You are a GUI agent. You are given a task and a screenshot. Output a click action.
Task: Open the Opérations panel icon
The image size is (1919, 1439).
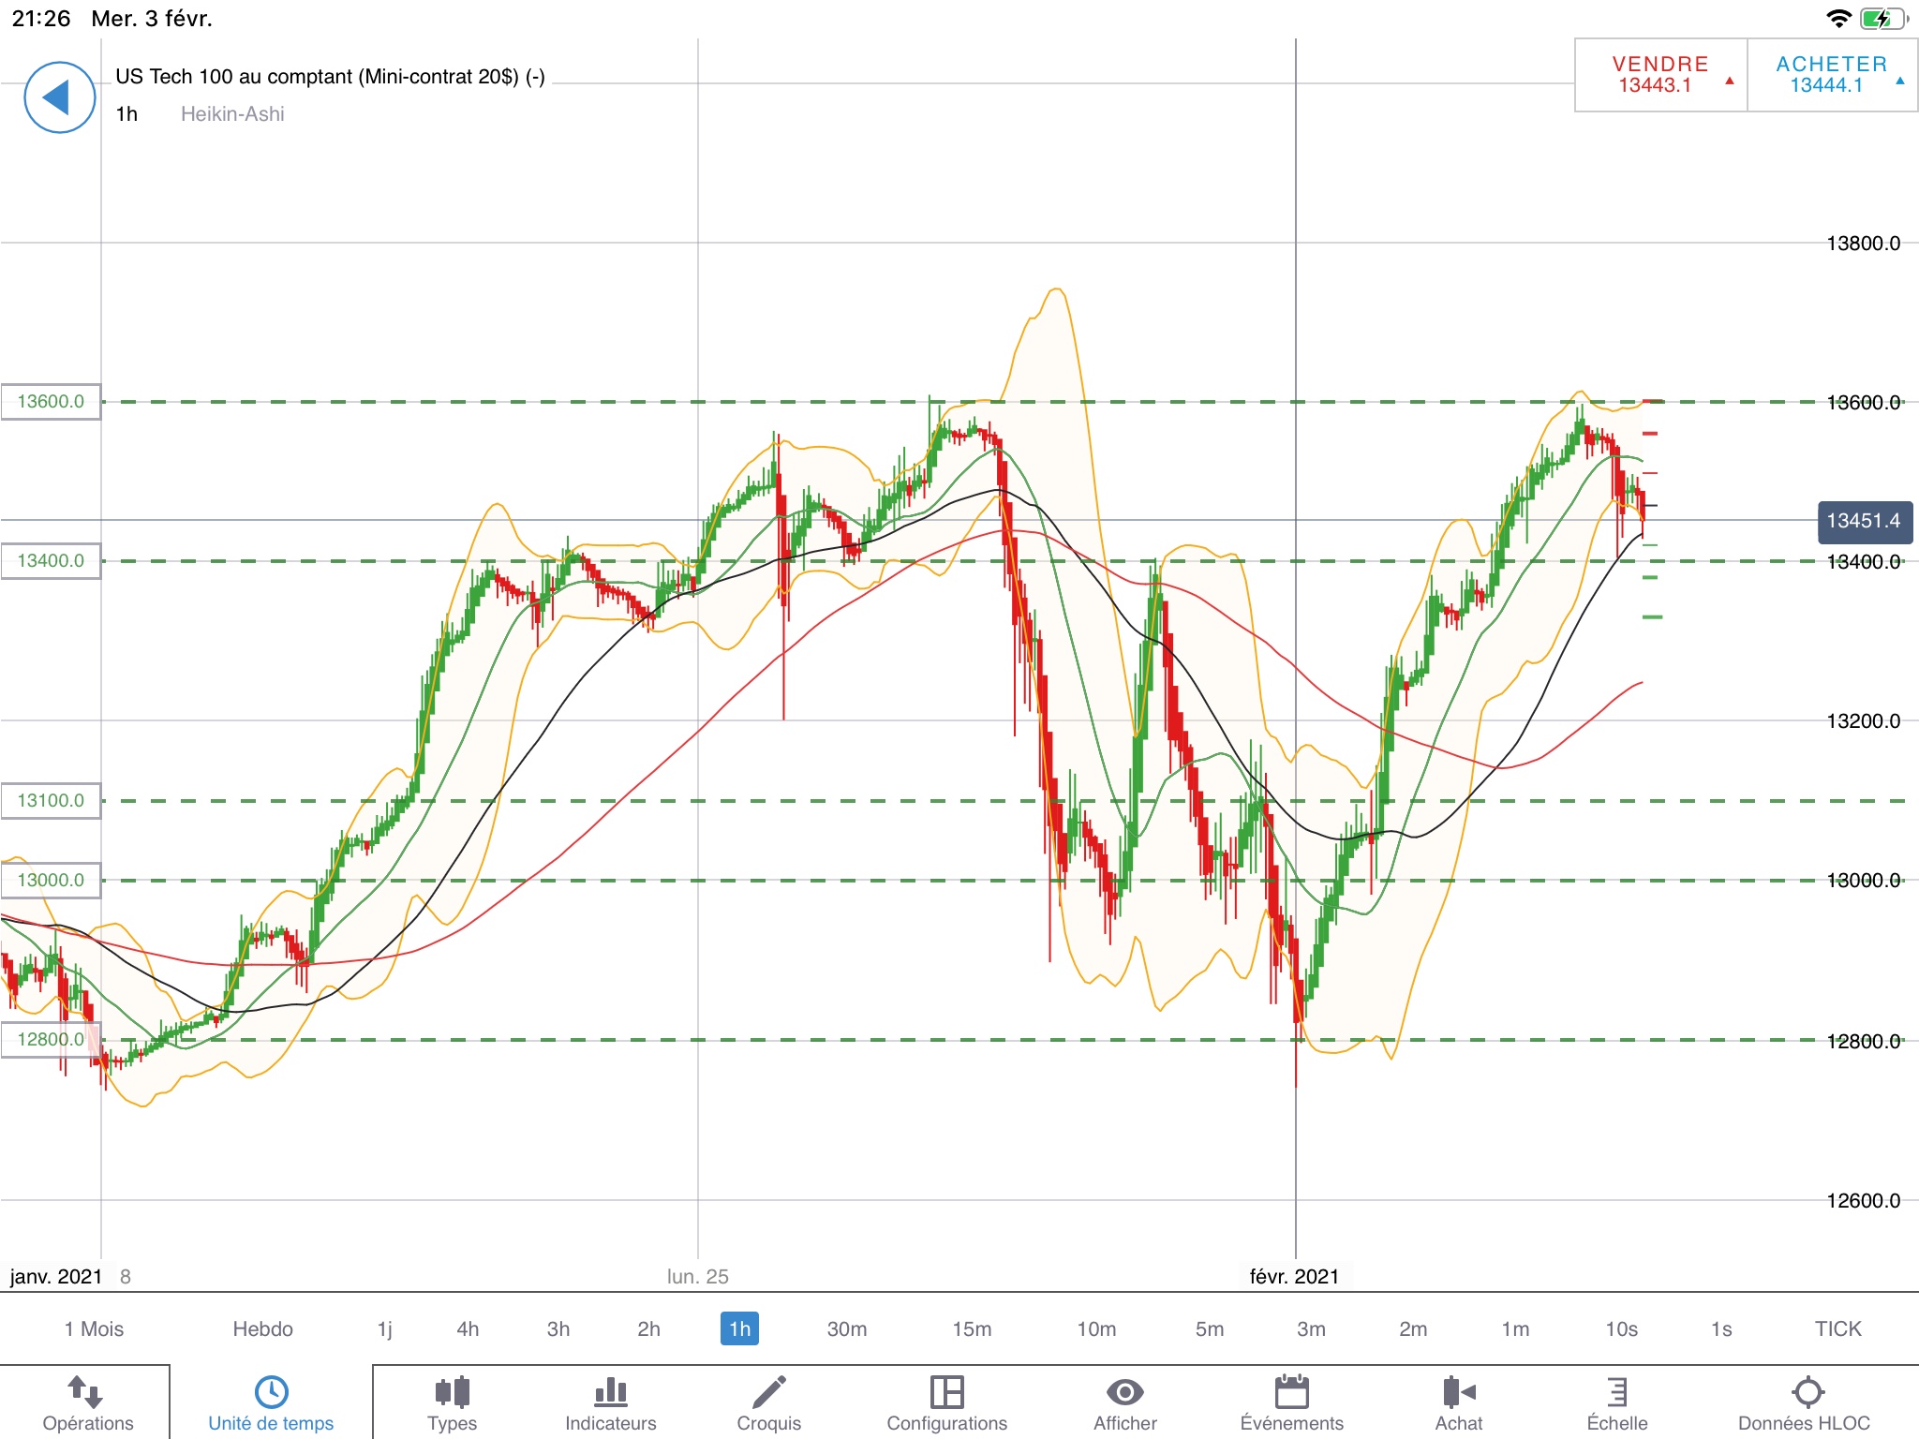[86, 1393]
